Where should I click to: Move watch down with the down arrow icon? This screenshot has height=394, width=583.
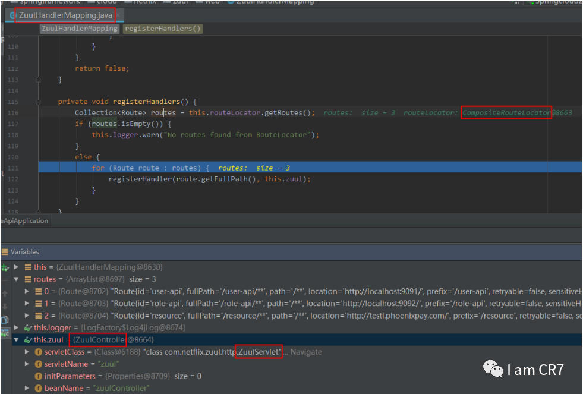5,307
